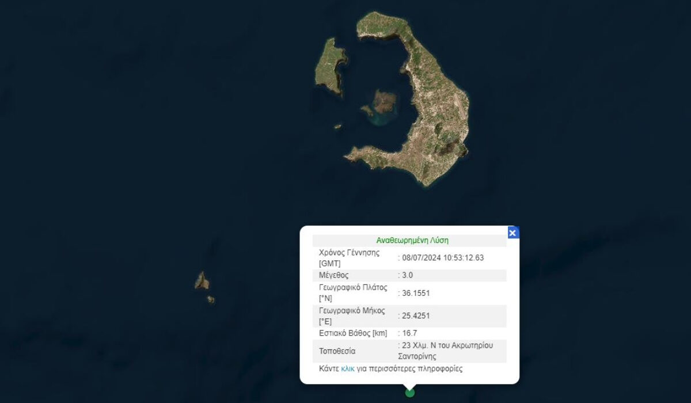
Task: Select the 'Μέγεθος' label
Action: [x=333, y=275]
